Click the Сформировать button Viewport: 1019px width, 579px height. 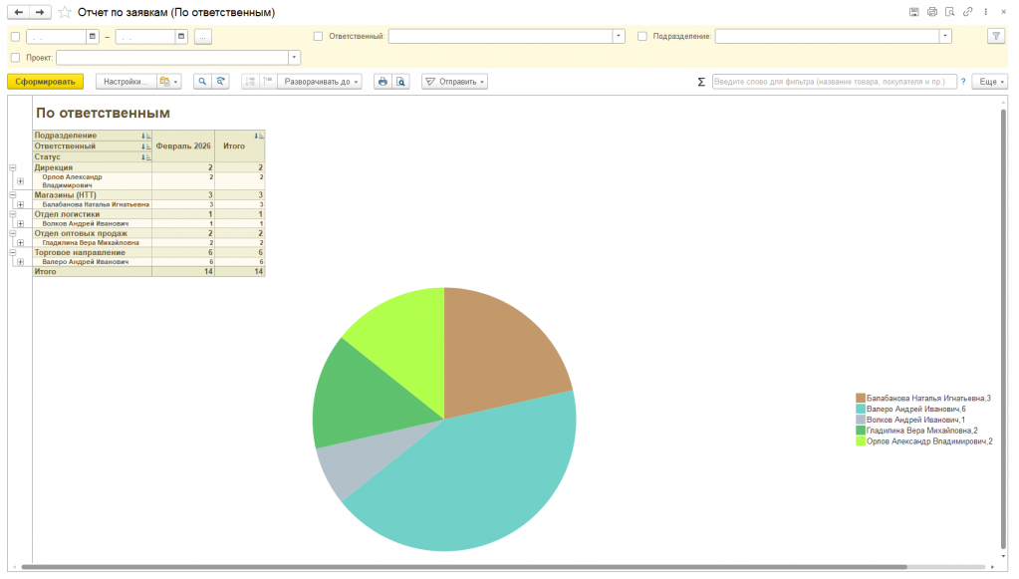tap(46, 82)
